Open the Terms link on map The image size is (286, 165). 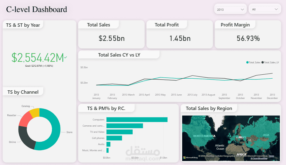pos(272,156)
